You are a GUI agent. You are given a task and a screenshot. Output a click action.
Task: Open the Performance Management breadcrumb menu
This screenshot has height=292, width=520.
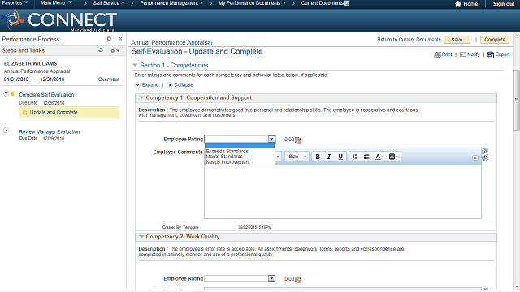tap(171, 3)
